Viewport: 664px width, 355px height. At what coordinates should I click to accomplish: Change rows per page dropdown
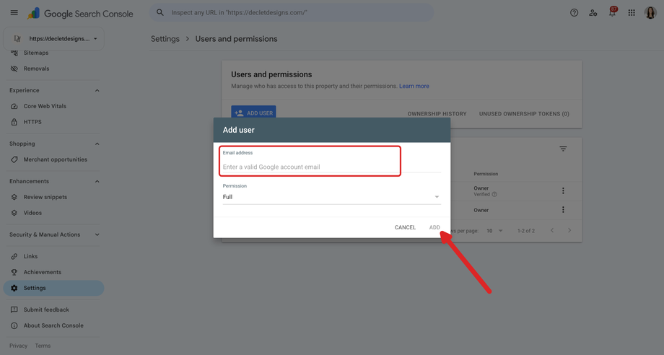[494, 231]
